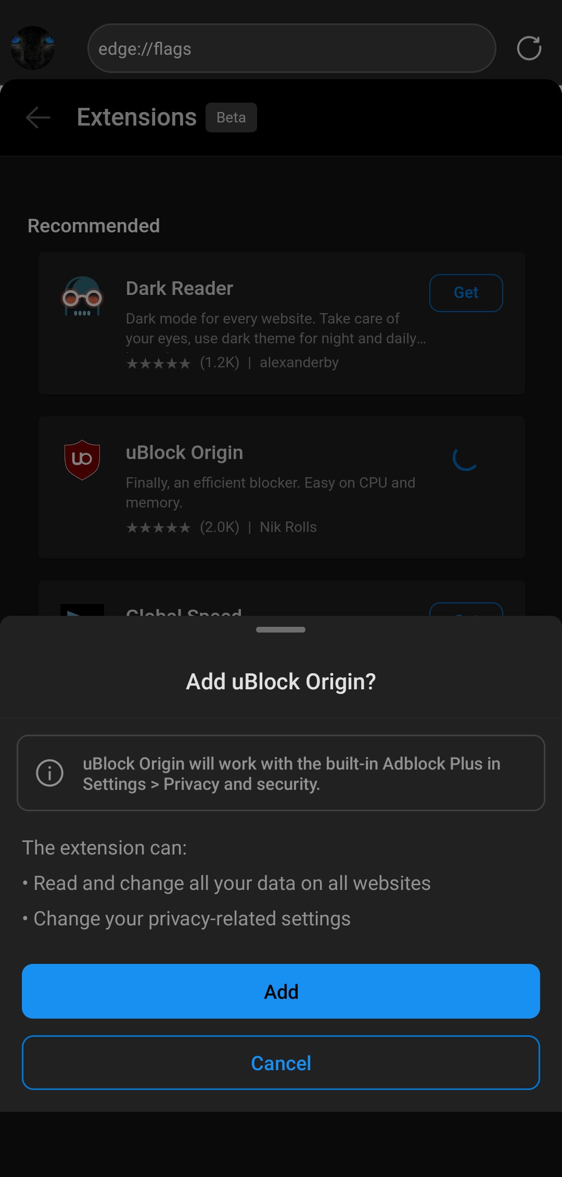Tap the bottom sheet drag handle

281,629
